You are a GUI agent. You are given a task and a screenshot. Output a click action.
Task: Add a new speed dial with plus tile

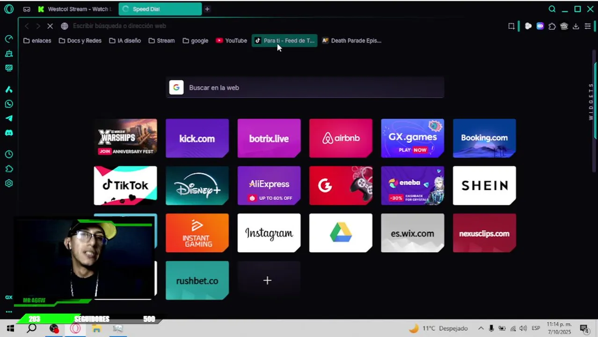269,280
